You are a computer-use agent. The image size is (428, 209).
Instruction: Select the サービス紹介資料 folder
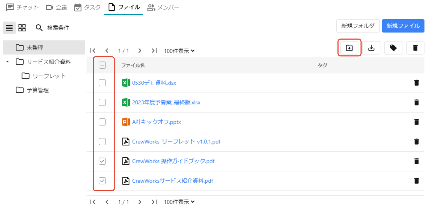(43, 62)
